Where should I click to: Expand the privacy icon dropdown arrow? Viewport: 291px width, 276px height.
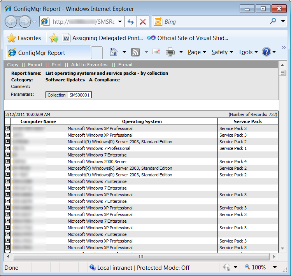click(235, 267)
